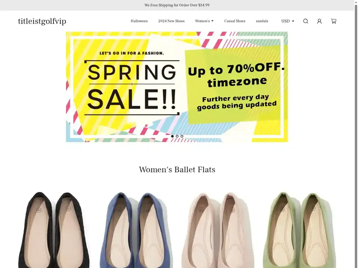Viewport: 358px width, 268px height.
Task: View the green ballet flats product
Action: [300, 230]
